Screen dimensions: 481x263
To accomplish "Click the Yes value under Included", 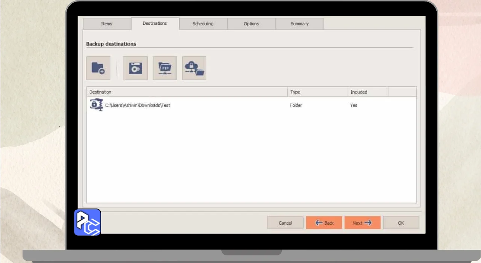I will click(354, 105).
